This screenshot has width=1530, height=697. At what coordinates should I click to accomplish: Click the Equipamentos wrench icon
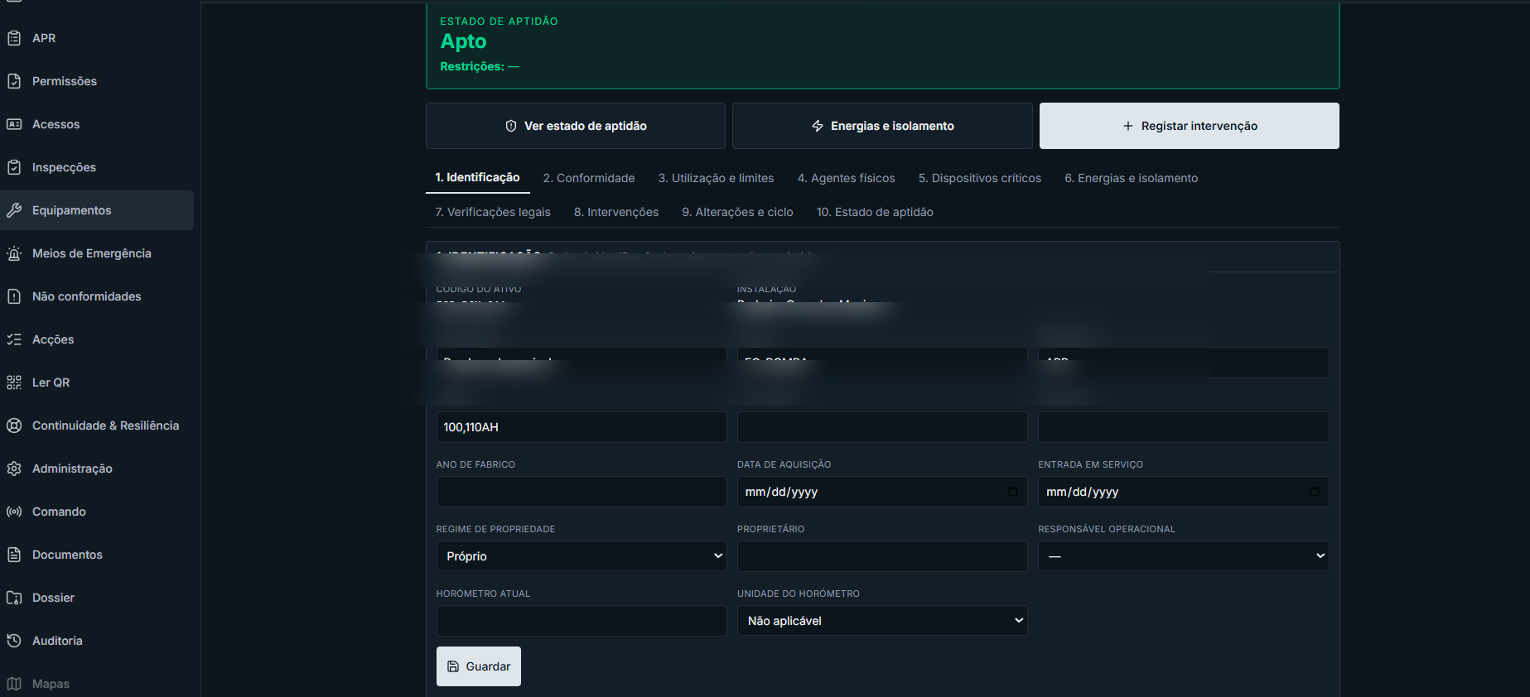(14, 210)
